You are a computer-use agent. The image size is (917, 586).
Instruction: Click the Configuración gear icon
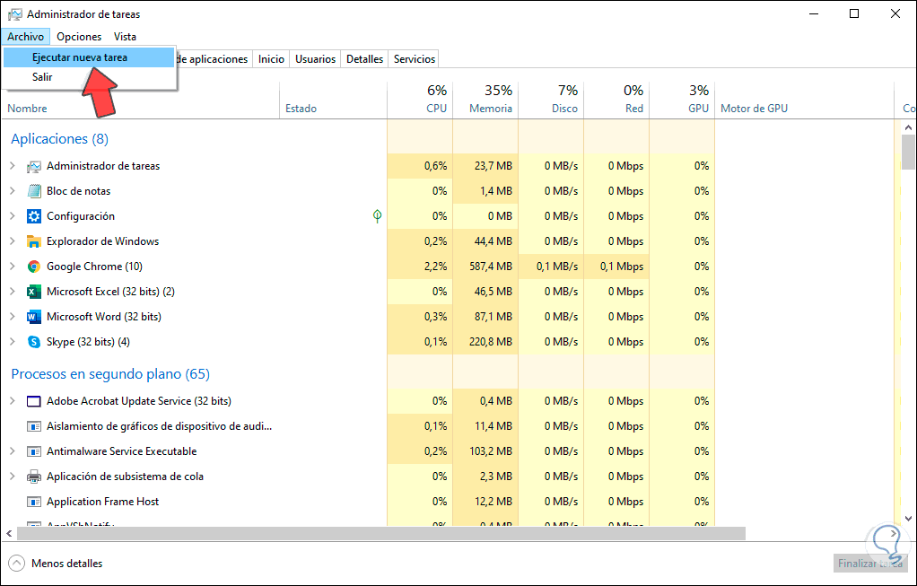tap(34, 216)
